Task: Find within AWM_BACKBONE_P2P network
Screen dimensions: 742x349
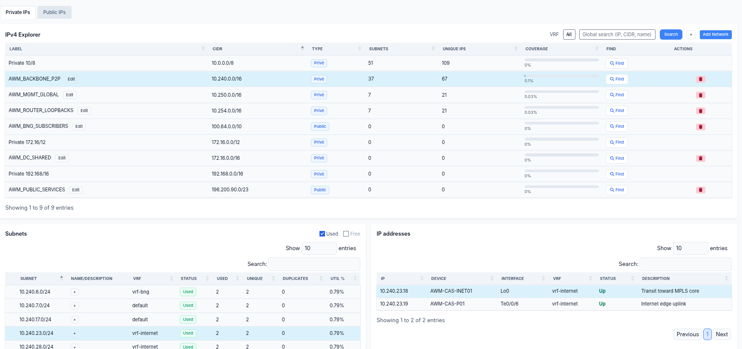Action: (617, 79)
